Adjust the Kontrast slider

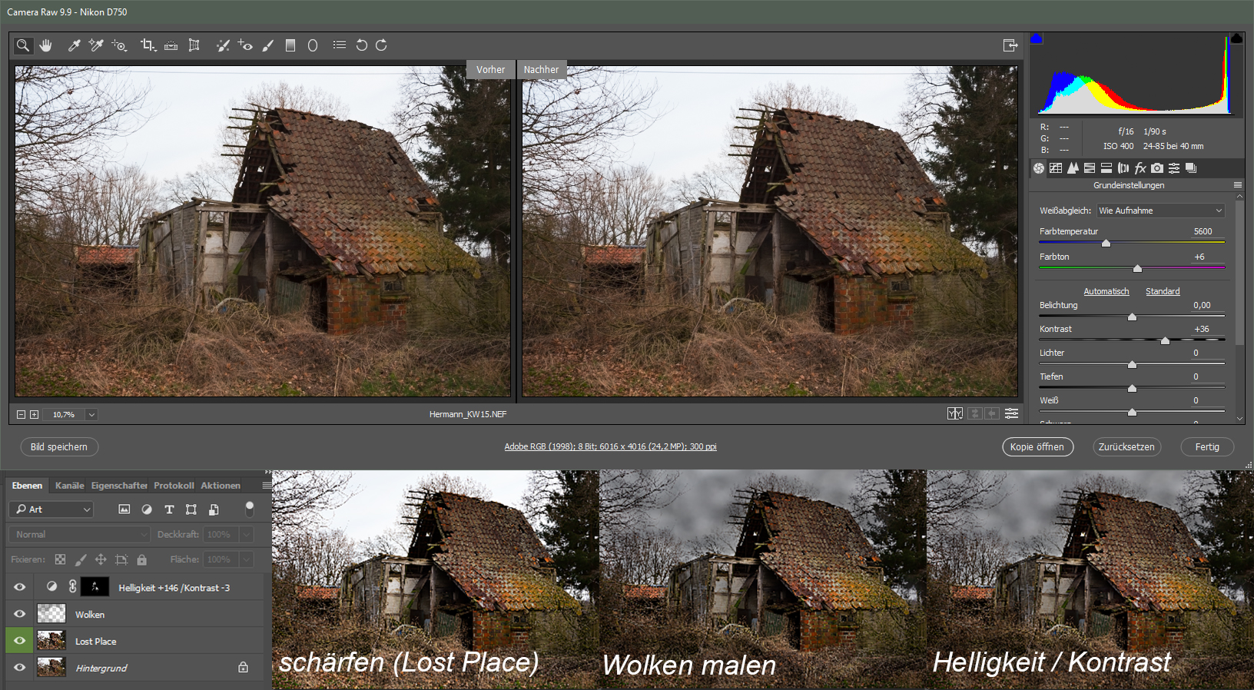tap(1165, 340)
